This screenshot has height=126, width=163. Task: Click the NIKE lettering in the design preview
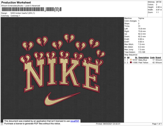pos(61,73)
